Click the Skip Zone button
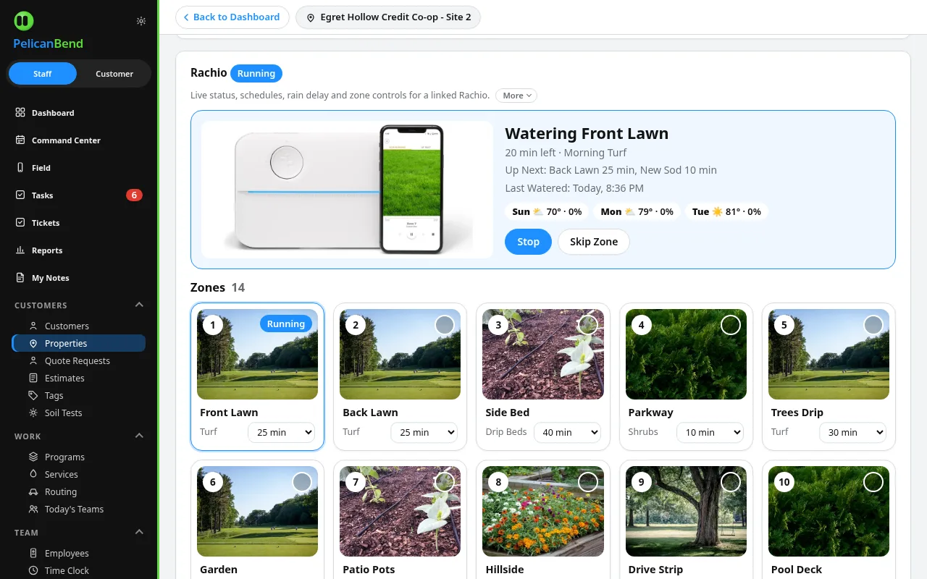Screen dimensions: 927x579 pos(594,242)
